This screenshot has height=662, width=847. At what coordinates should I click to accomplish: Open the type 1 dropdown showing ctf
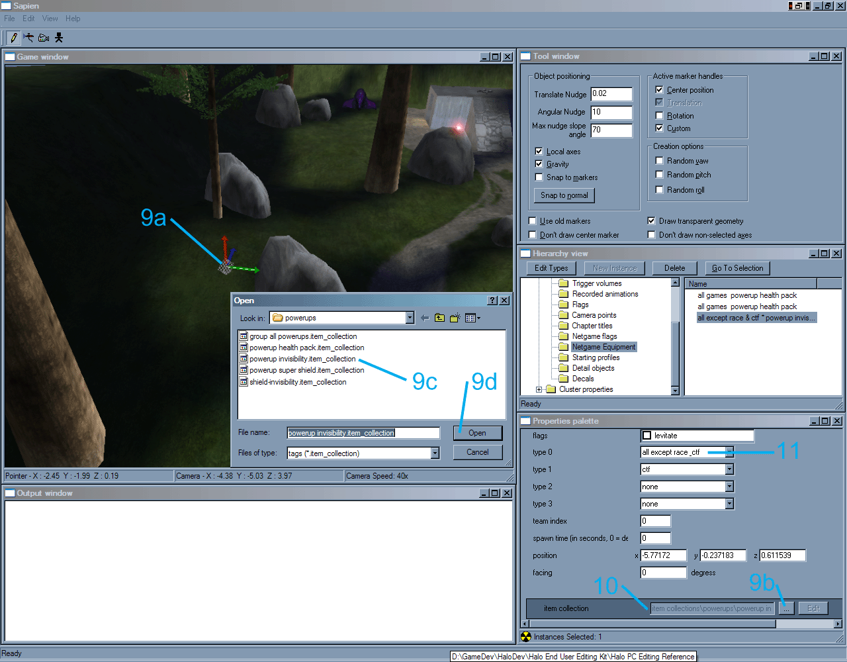click(x=729, y=469)
